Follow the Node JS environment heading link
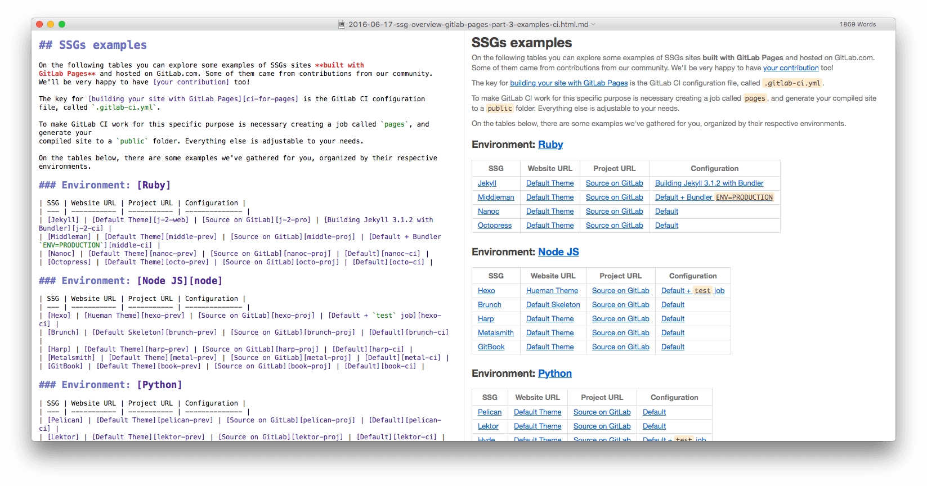This screenshot has width=927, height=486. click(x=558, y=252)
